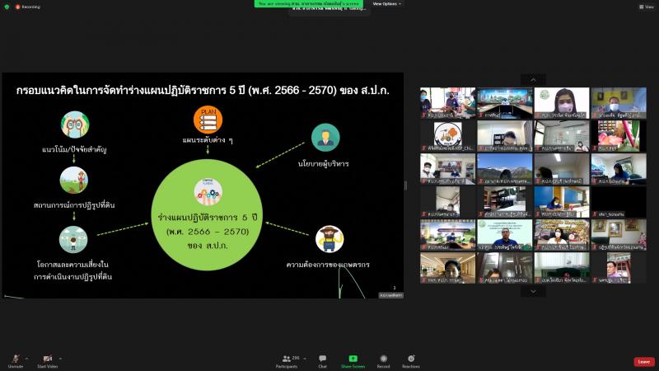Click the executive person icon on slide
Screen dimensions: 659x371
(x=325, y=138)
